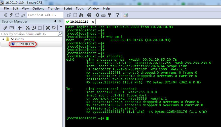Click the search magnifier in session filter
This screenshot has width=221, height=127.
(x=60, y=34)
